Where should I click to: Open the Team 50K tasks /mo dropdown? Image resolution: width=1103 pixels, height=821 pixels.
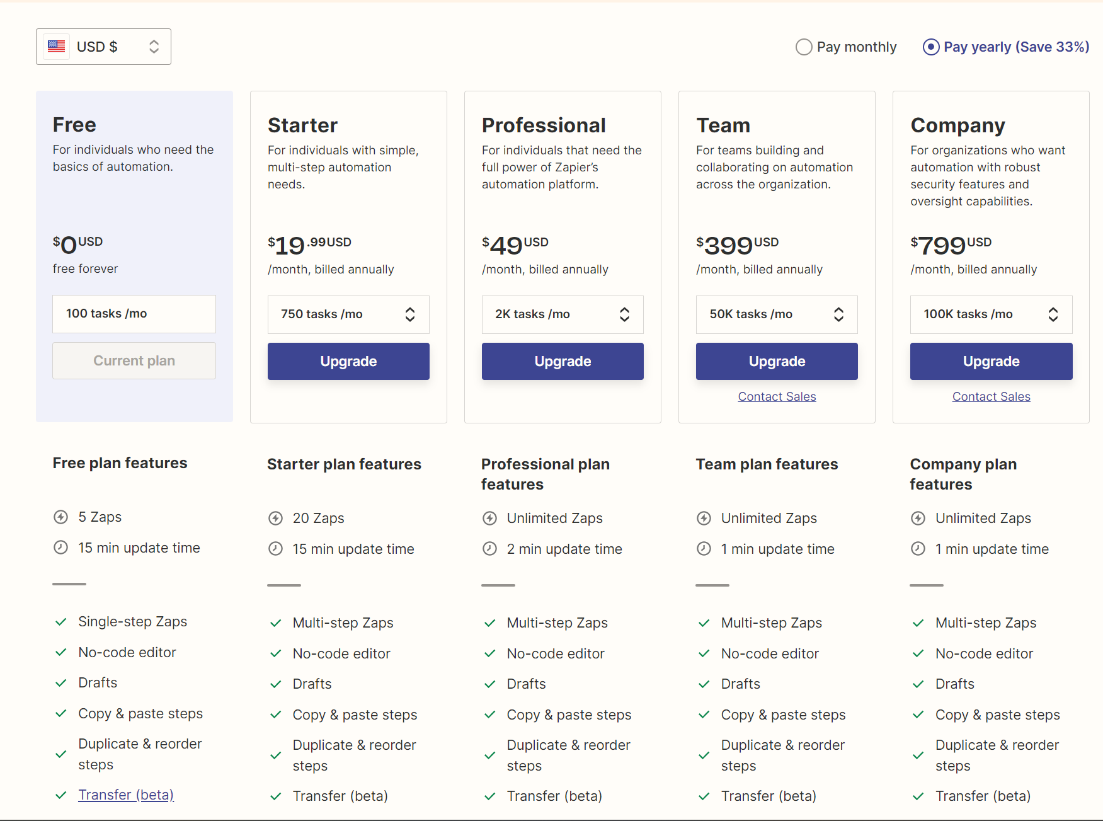click(x=777, y=314)
